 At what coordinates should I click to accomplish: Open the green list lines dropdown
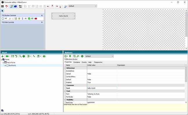(29, 56)
